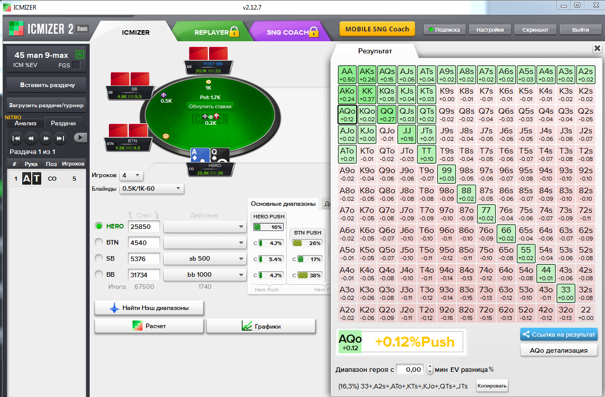
Task: Jump to first hand with skip-back icon
Action: (16, 138)
